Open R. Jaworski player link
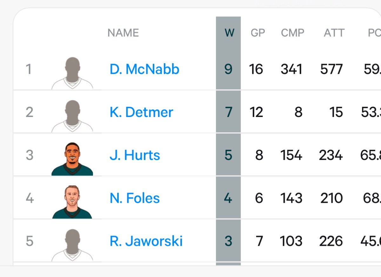The width and height of the screenshot is (381, 277). click(146, 241)
